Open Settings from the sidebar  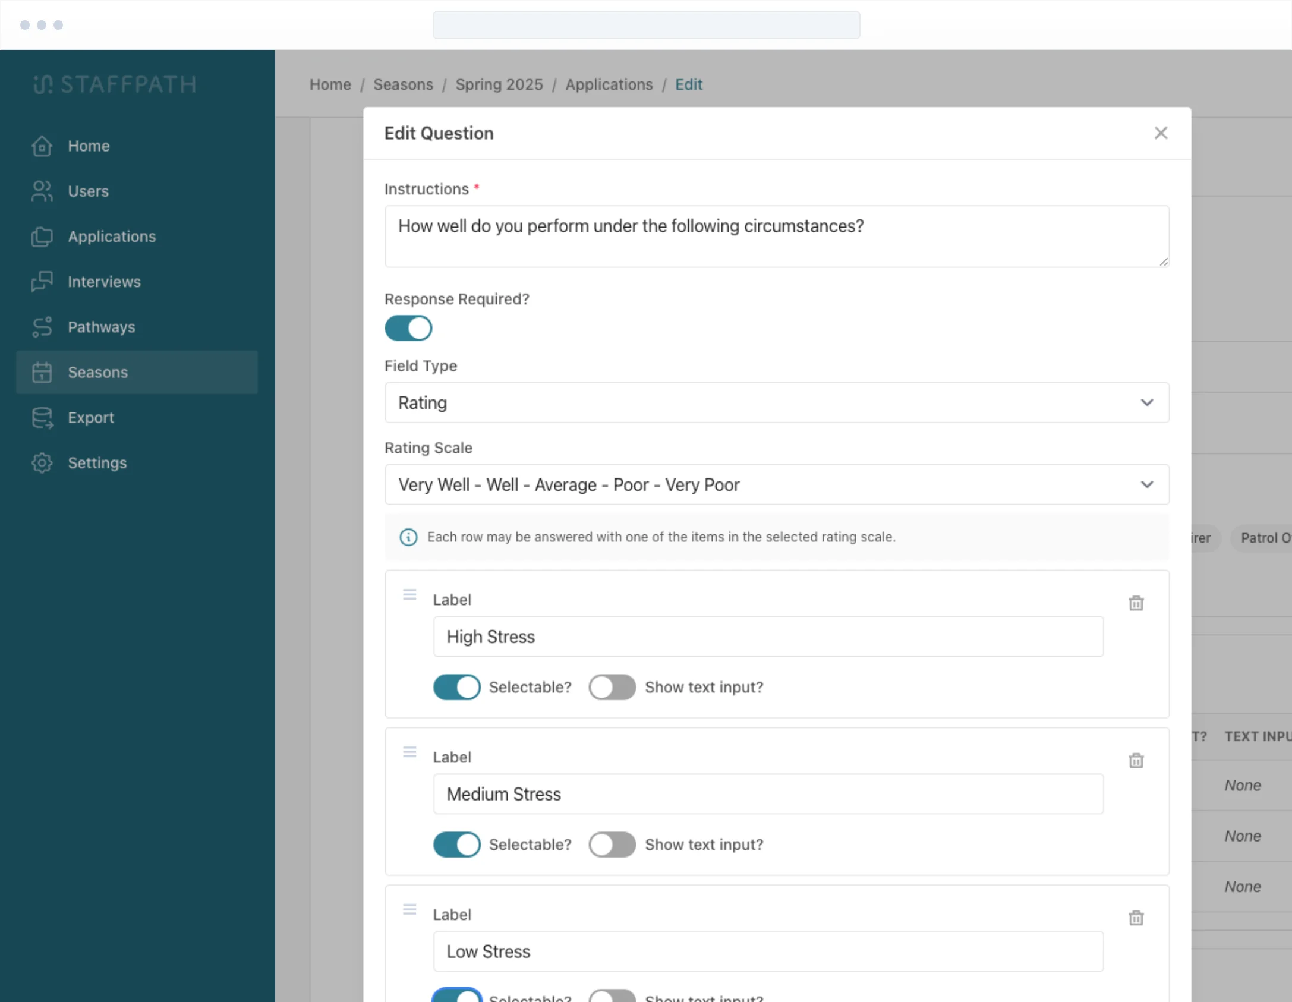coord(97,463)
